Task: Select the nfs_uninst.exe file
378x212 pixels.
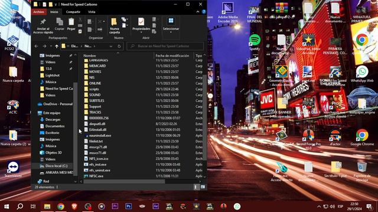Action: [100, 170]
